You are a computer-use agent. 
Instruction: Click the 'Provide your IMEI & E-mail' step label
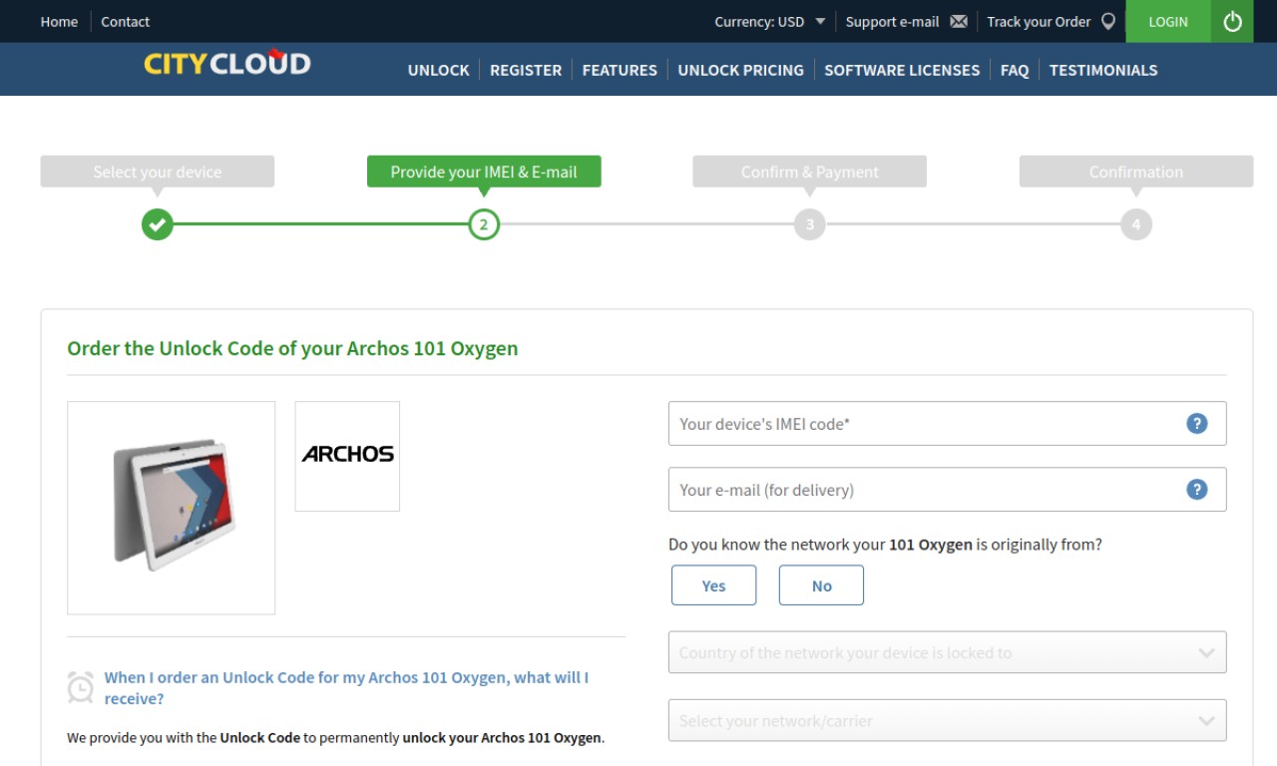[x=484, y=172]
